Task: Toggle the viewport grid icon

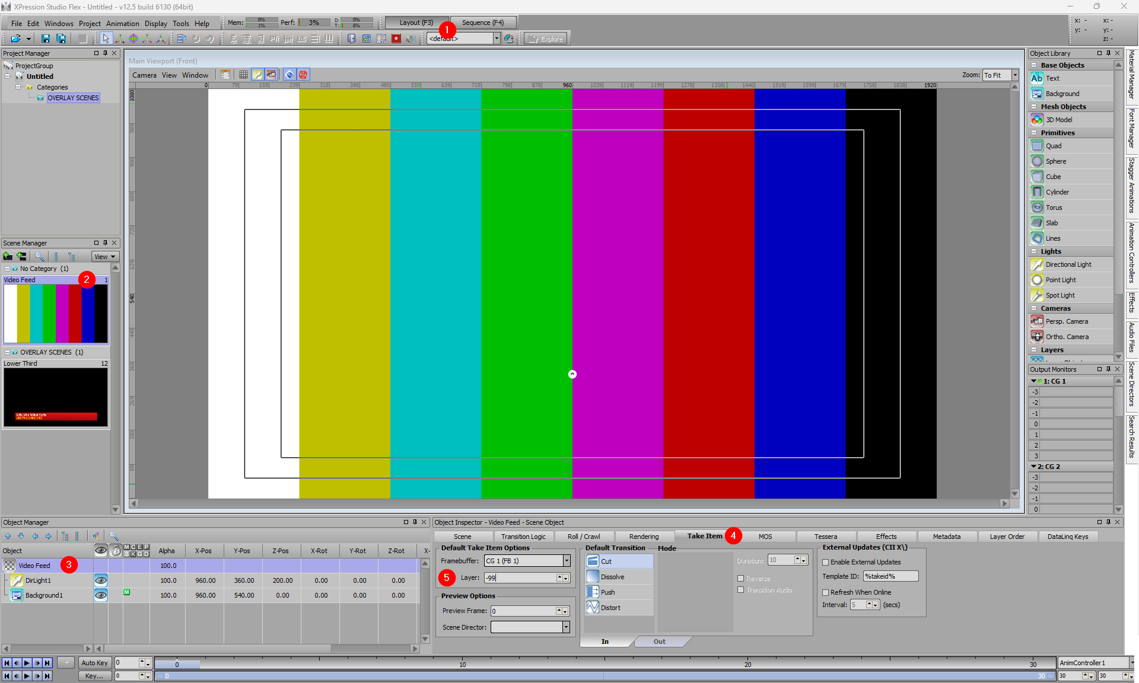Action: (x=243, y=75)
